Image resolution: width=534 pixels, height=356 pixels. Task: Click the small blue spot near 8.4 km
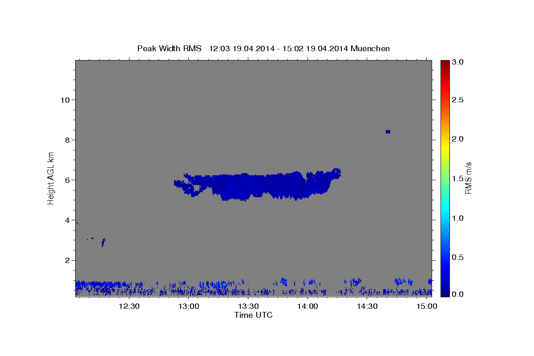[388, 132]
